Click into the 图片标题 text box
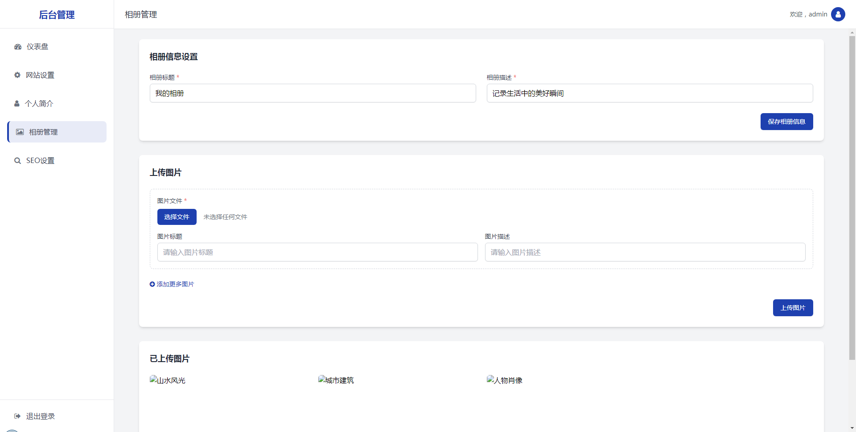The height and width of the screenshot is (432, 856). [x=317, y=253]
